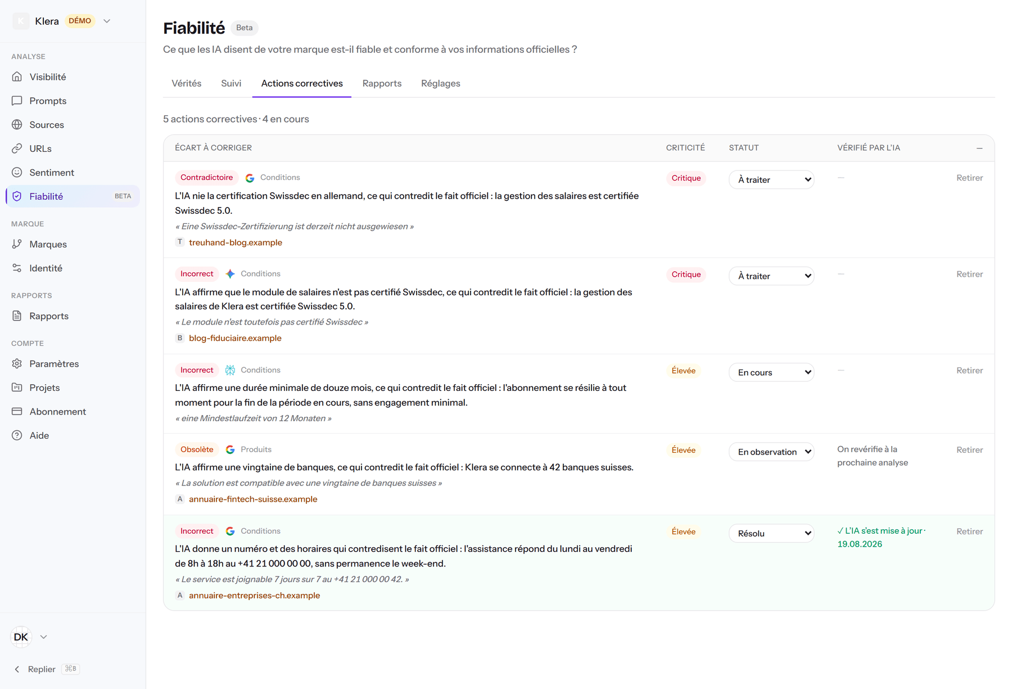The height and width of the screenshot is (689, 1012).
Task: Click the Produits category label
Action: pyautogui.click(x=256, y=449)
